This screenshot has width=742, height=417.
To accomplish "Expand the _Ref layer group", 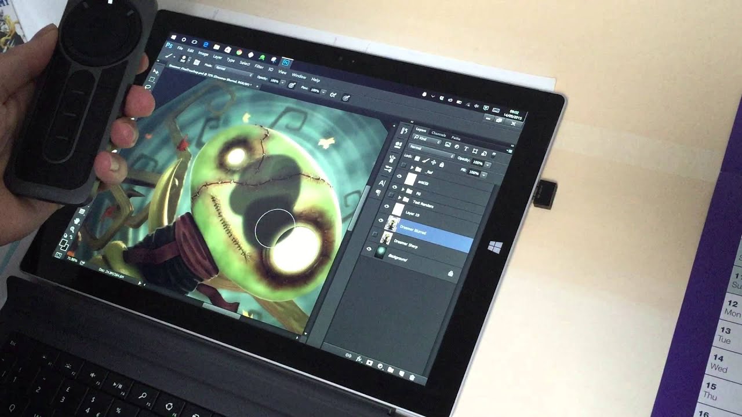I will coord(412,167).
